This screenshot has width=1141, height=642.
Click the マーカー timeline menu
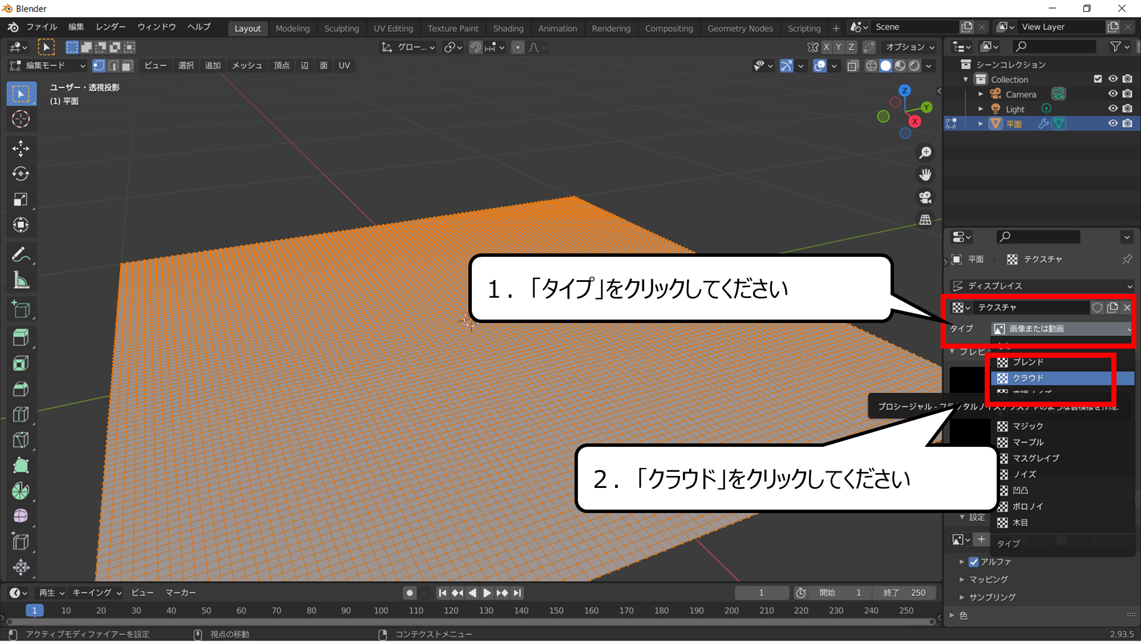(180, 593)
